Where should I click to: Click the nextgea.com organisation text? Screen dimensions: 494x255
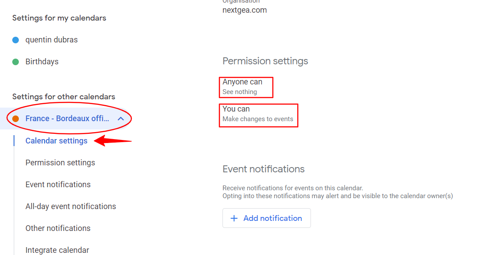(x=244, y=10)
